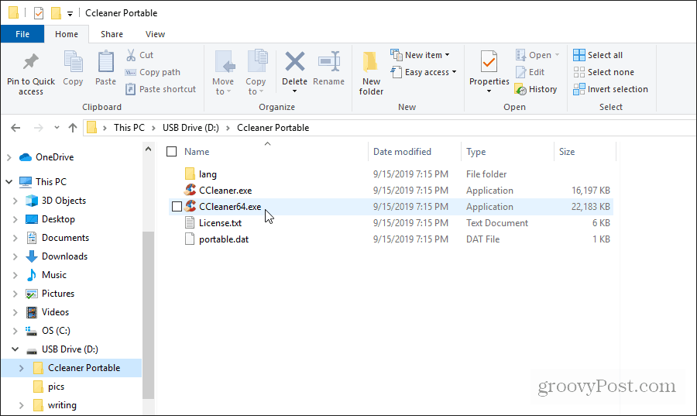Create a New folder
The height and width of the screenshot is (416, 697).
pyautogui.click(x=371, y=73)
